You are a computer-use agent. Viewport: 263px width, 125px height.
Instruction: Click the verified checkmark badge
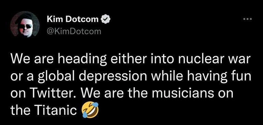(105, 19)
